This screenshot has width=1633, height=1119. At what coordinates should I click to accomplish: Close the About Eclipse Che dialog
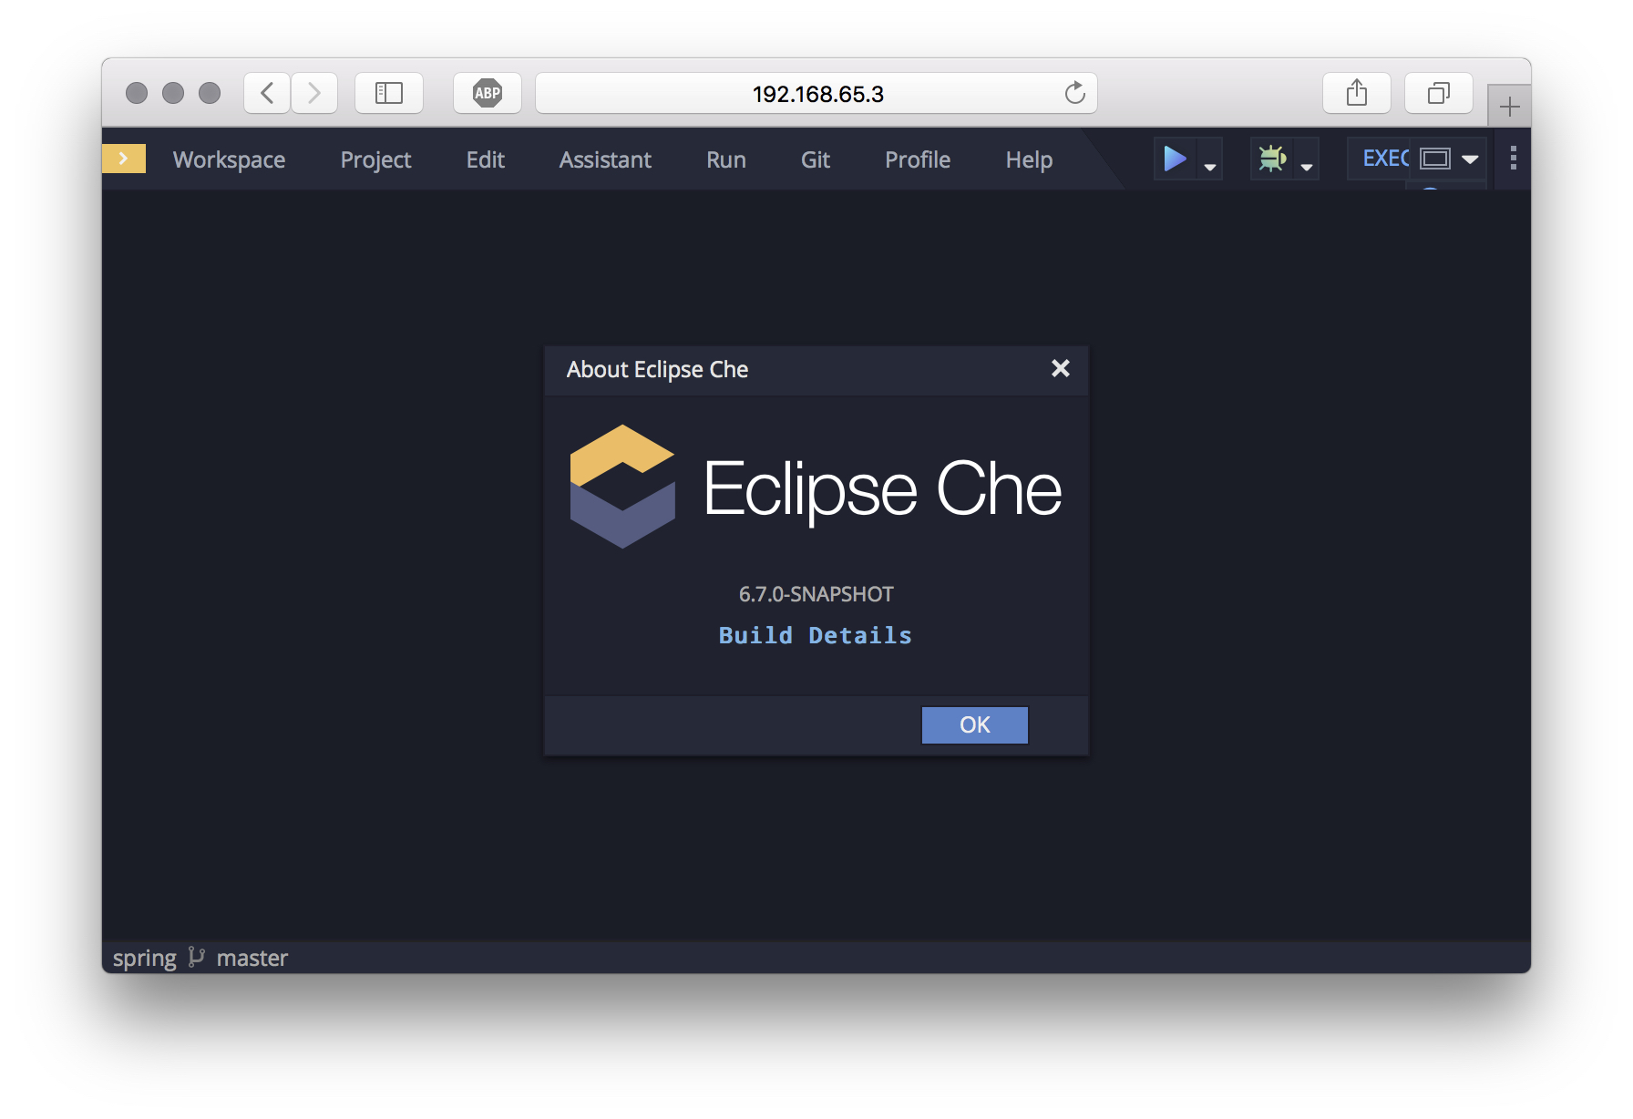tap(1060, 368)
